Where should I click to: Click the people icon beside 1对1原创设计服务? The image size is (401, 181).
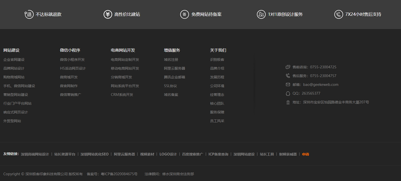(x=261, y=14)
